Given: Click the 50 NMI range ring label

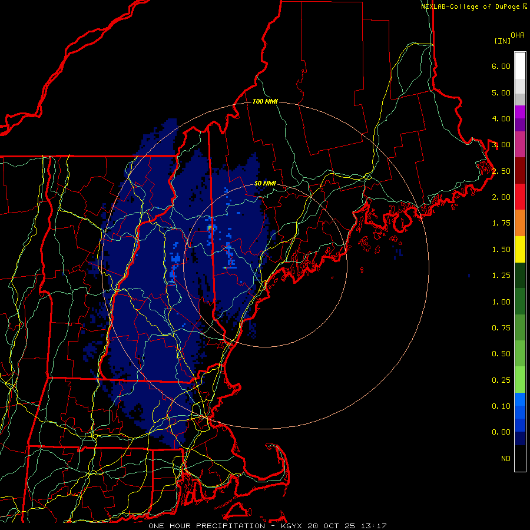Looking at the screenshot, I should tap(265, 184).
